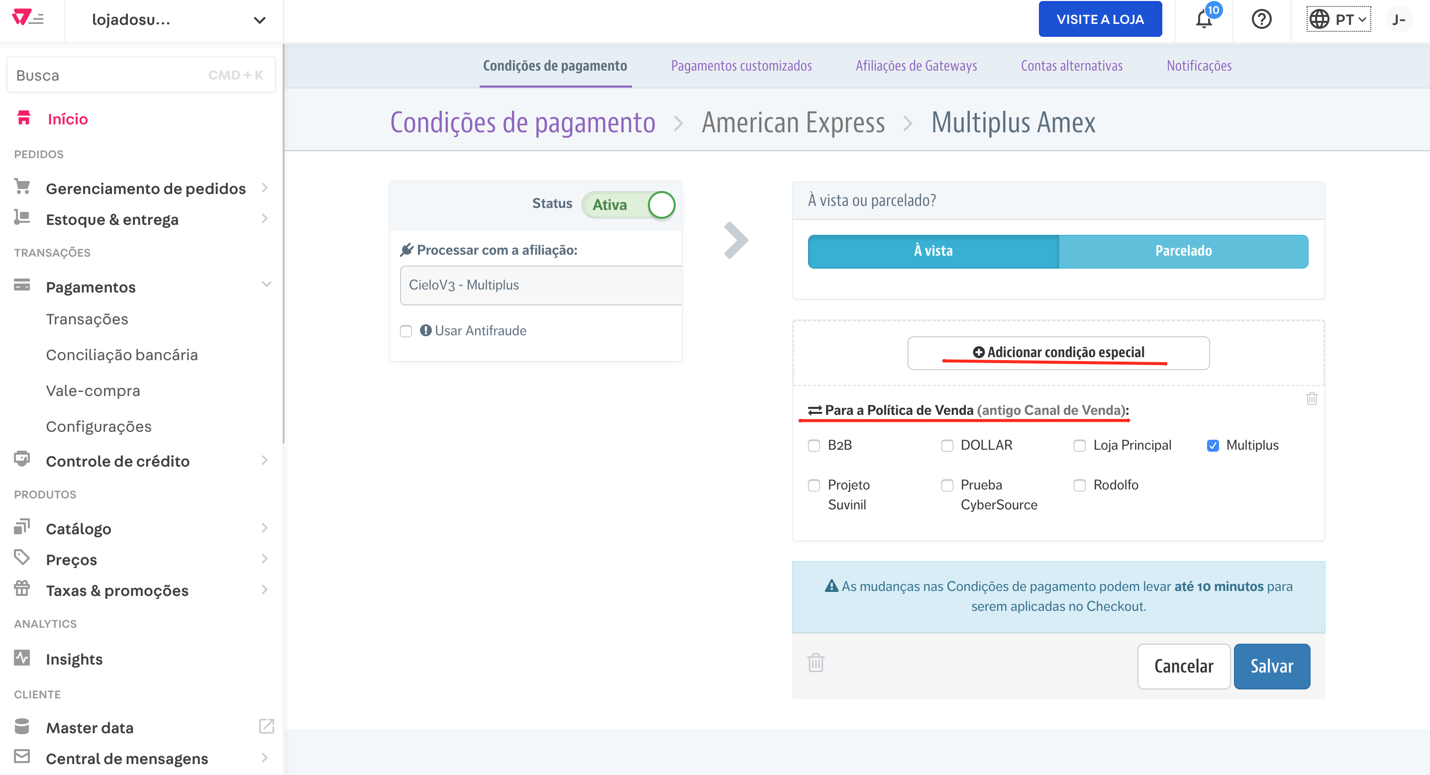
Task: Switch to the Pagamentos customizados tab
Action: click(743, 66)
